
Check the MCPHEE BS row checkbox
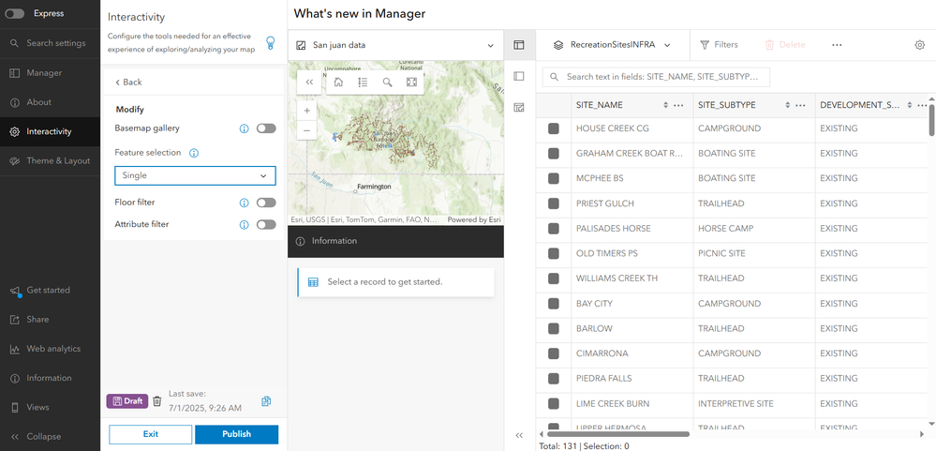pyautogui.click(x=554, y=178)
